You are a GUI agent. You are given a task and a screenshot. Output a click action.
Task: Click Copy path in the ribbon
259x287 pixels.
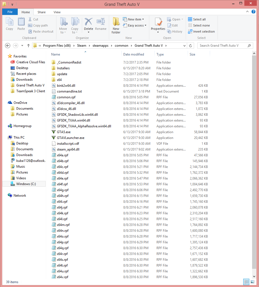coord(38,25)
